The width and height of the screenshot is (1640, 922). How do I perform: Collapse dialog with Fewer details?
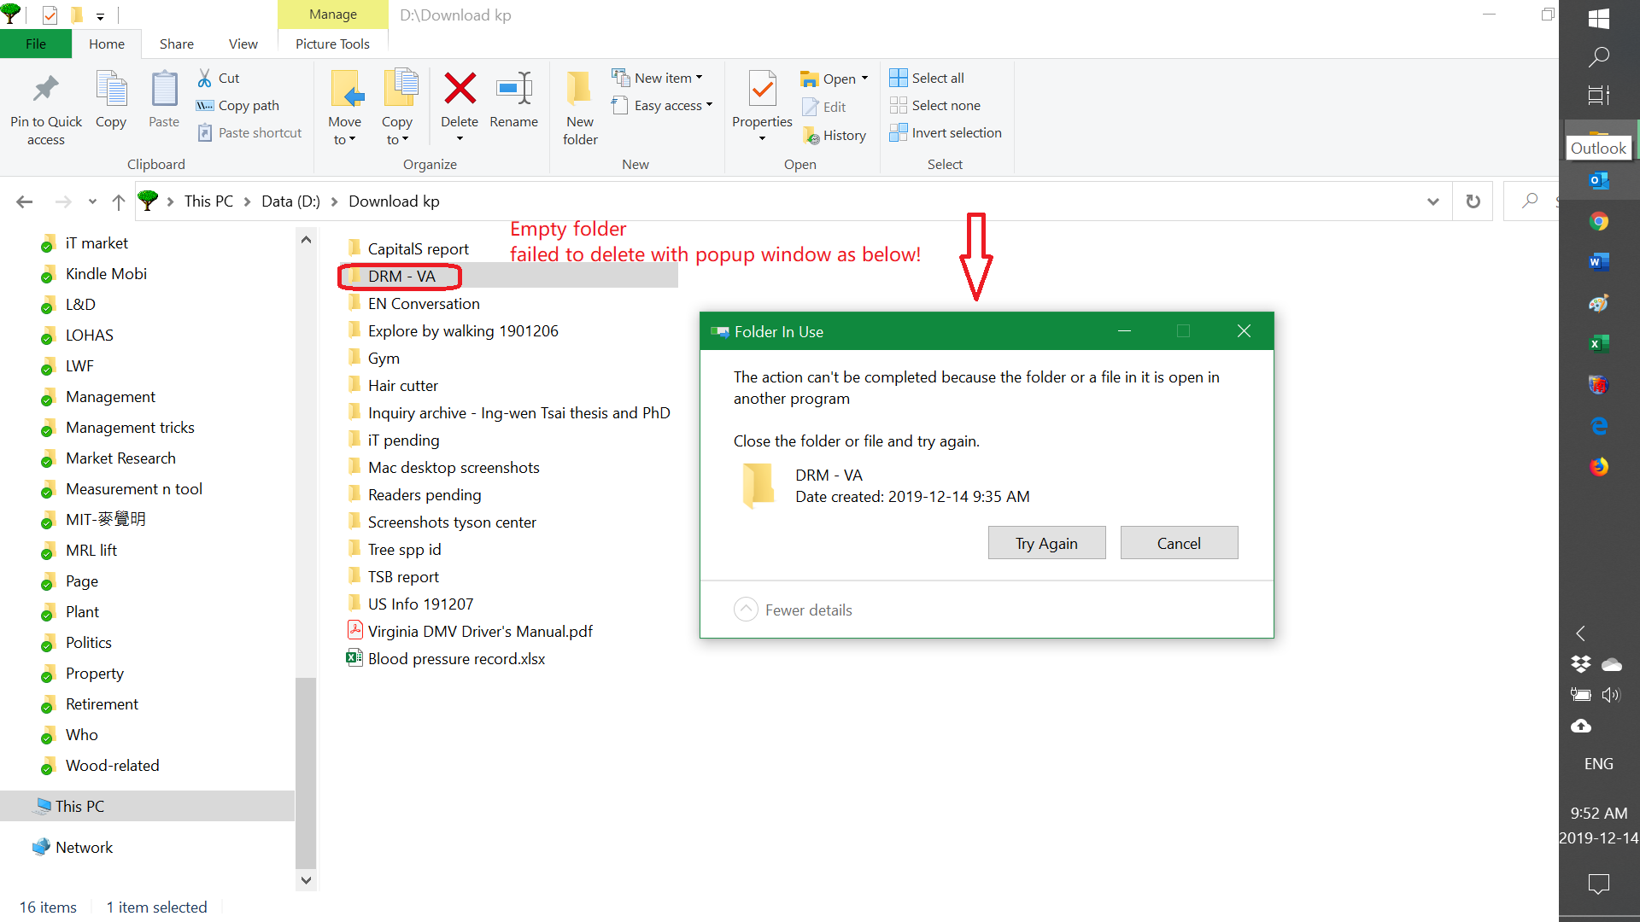tap(793, 610)
